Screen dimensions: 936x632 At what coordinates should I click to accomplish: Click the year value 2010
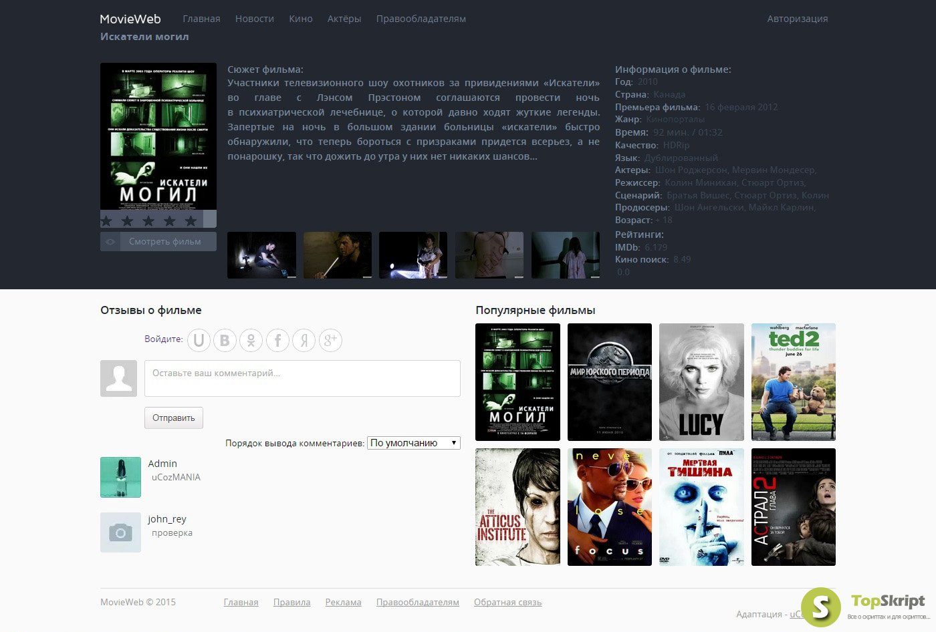[x=647, y=82]
